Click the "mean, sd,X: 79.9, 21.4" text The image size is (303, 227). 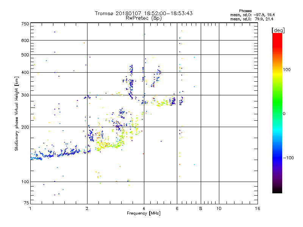(x=252, y=19)
